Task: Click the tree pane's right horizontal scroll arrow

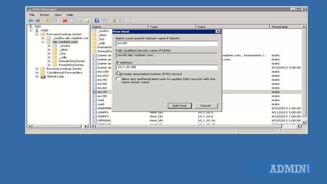Action: tap(86, 126)
